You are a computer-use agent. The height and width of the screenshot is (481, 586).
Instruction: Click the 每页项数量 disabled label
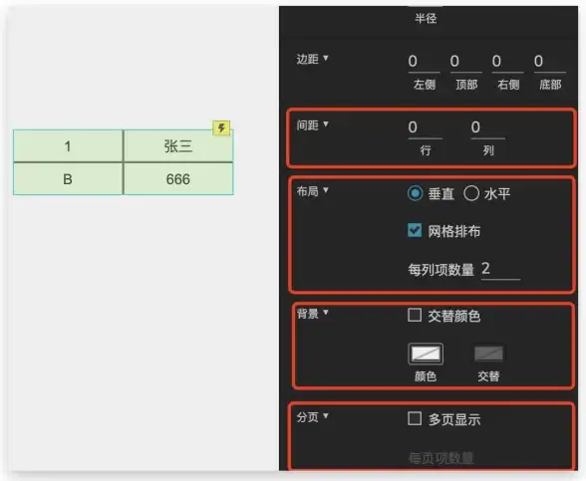click(440, 458)
